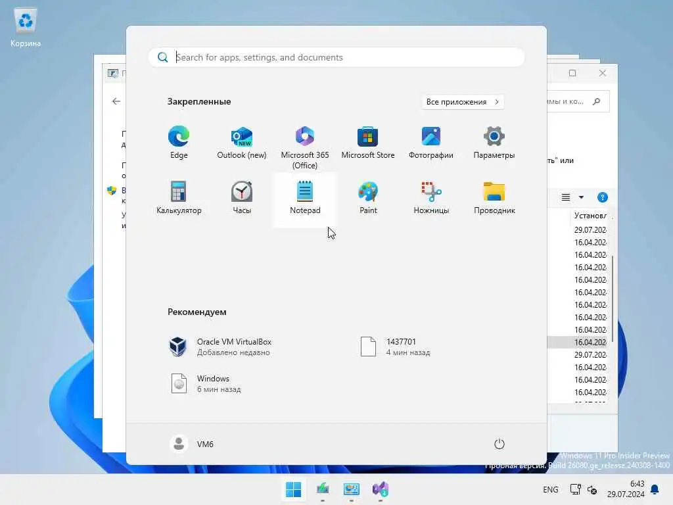Open the Control Panel taskbar icon

coord(352,489)
